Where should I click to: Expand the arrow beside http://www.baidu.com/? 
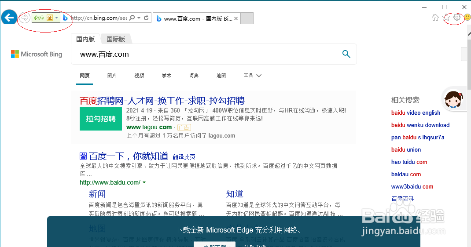(x=144, y=182)
